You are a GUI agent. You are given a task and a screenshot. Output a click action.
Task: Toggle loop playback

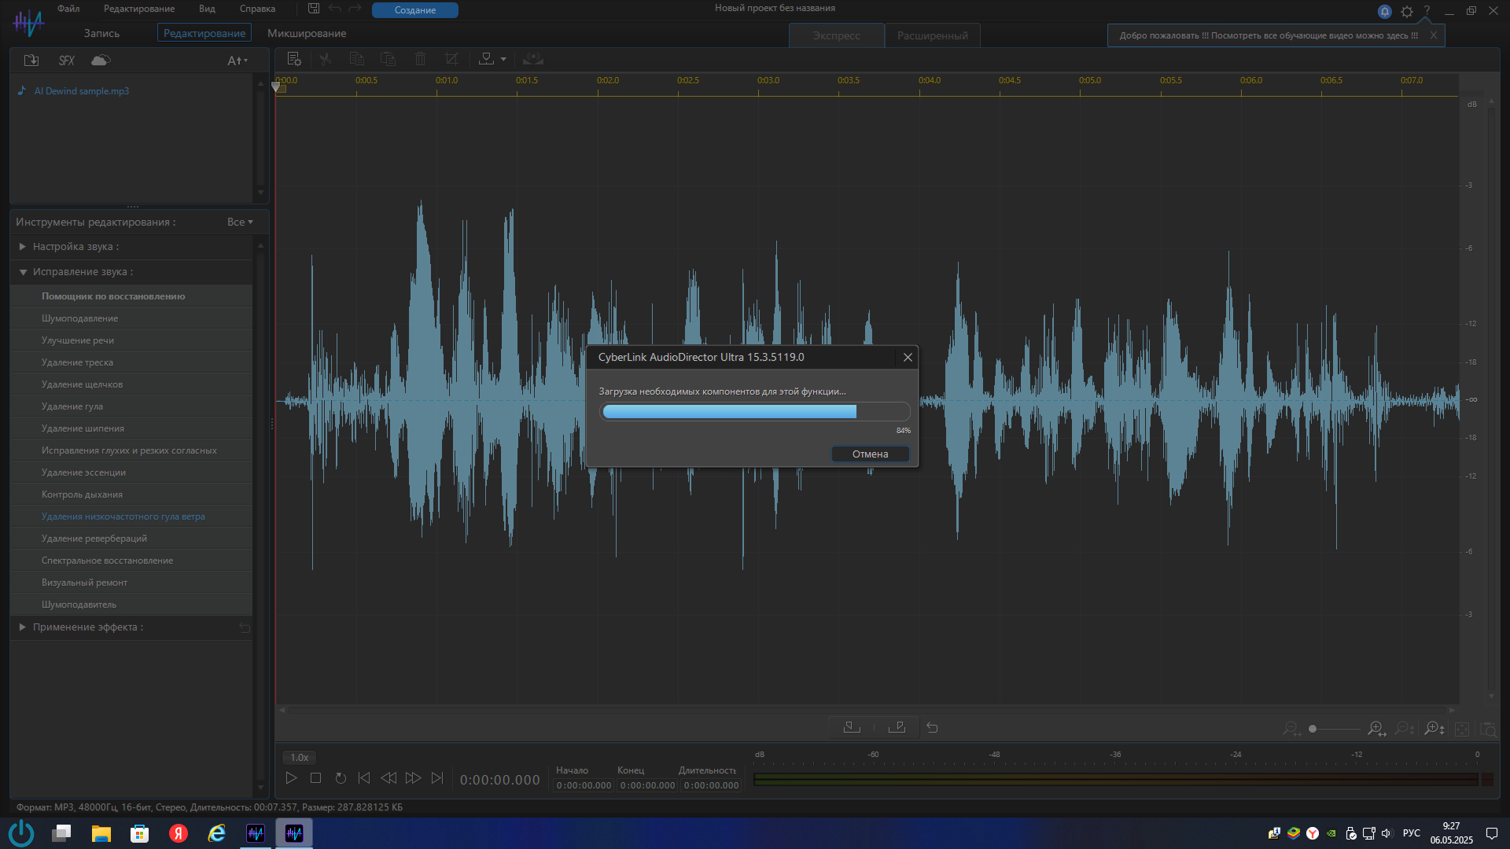(341, 778)
